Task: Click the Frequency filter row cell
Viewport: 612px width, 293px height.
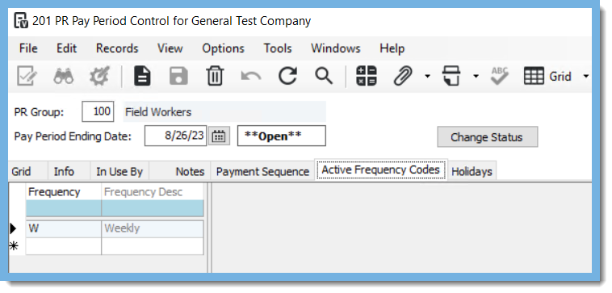Action: click(64, 208)
